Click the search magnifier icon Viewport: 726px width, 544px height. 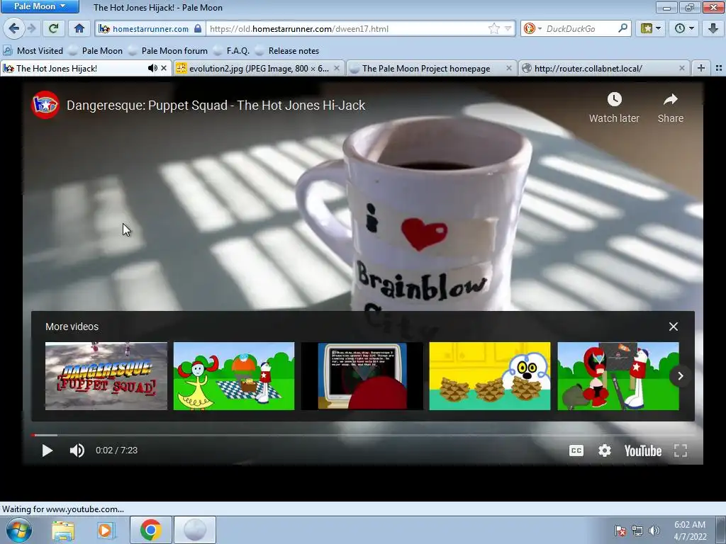622,28
